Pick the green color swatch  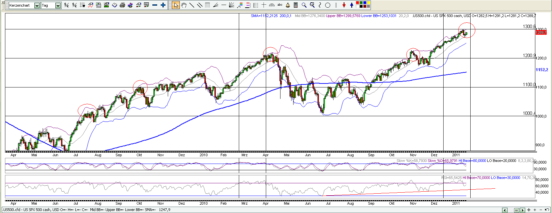(361, 3)
